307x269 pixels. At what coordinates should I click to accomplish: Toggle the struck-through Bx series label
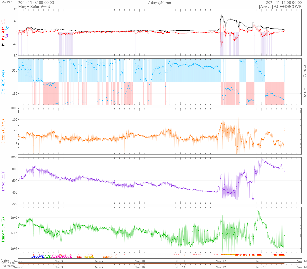click(7, 36)
